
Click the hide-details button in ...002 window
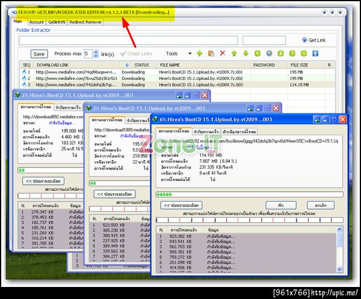coord(115,194)
